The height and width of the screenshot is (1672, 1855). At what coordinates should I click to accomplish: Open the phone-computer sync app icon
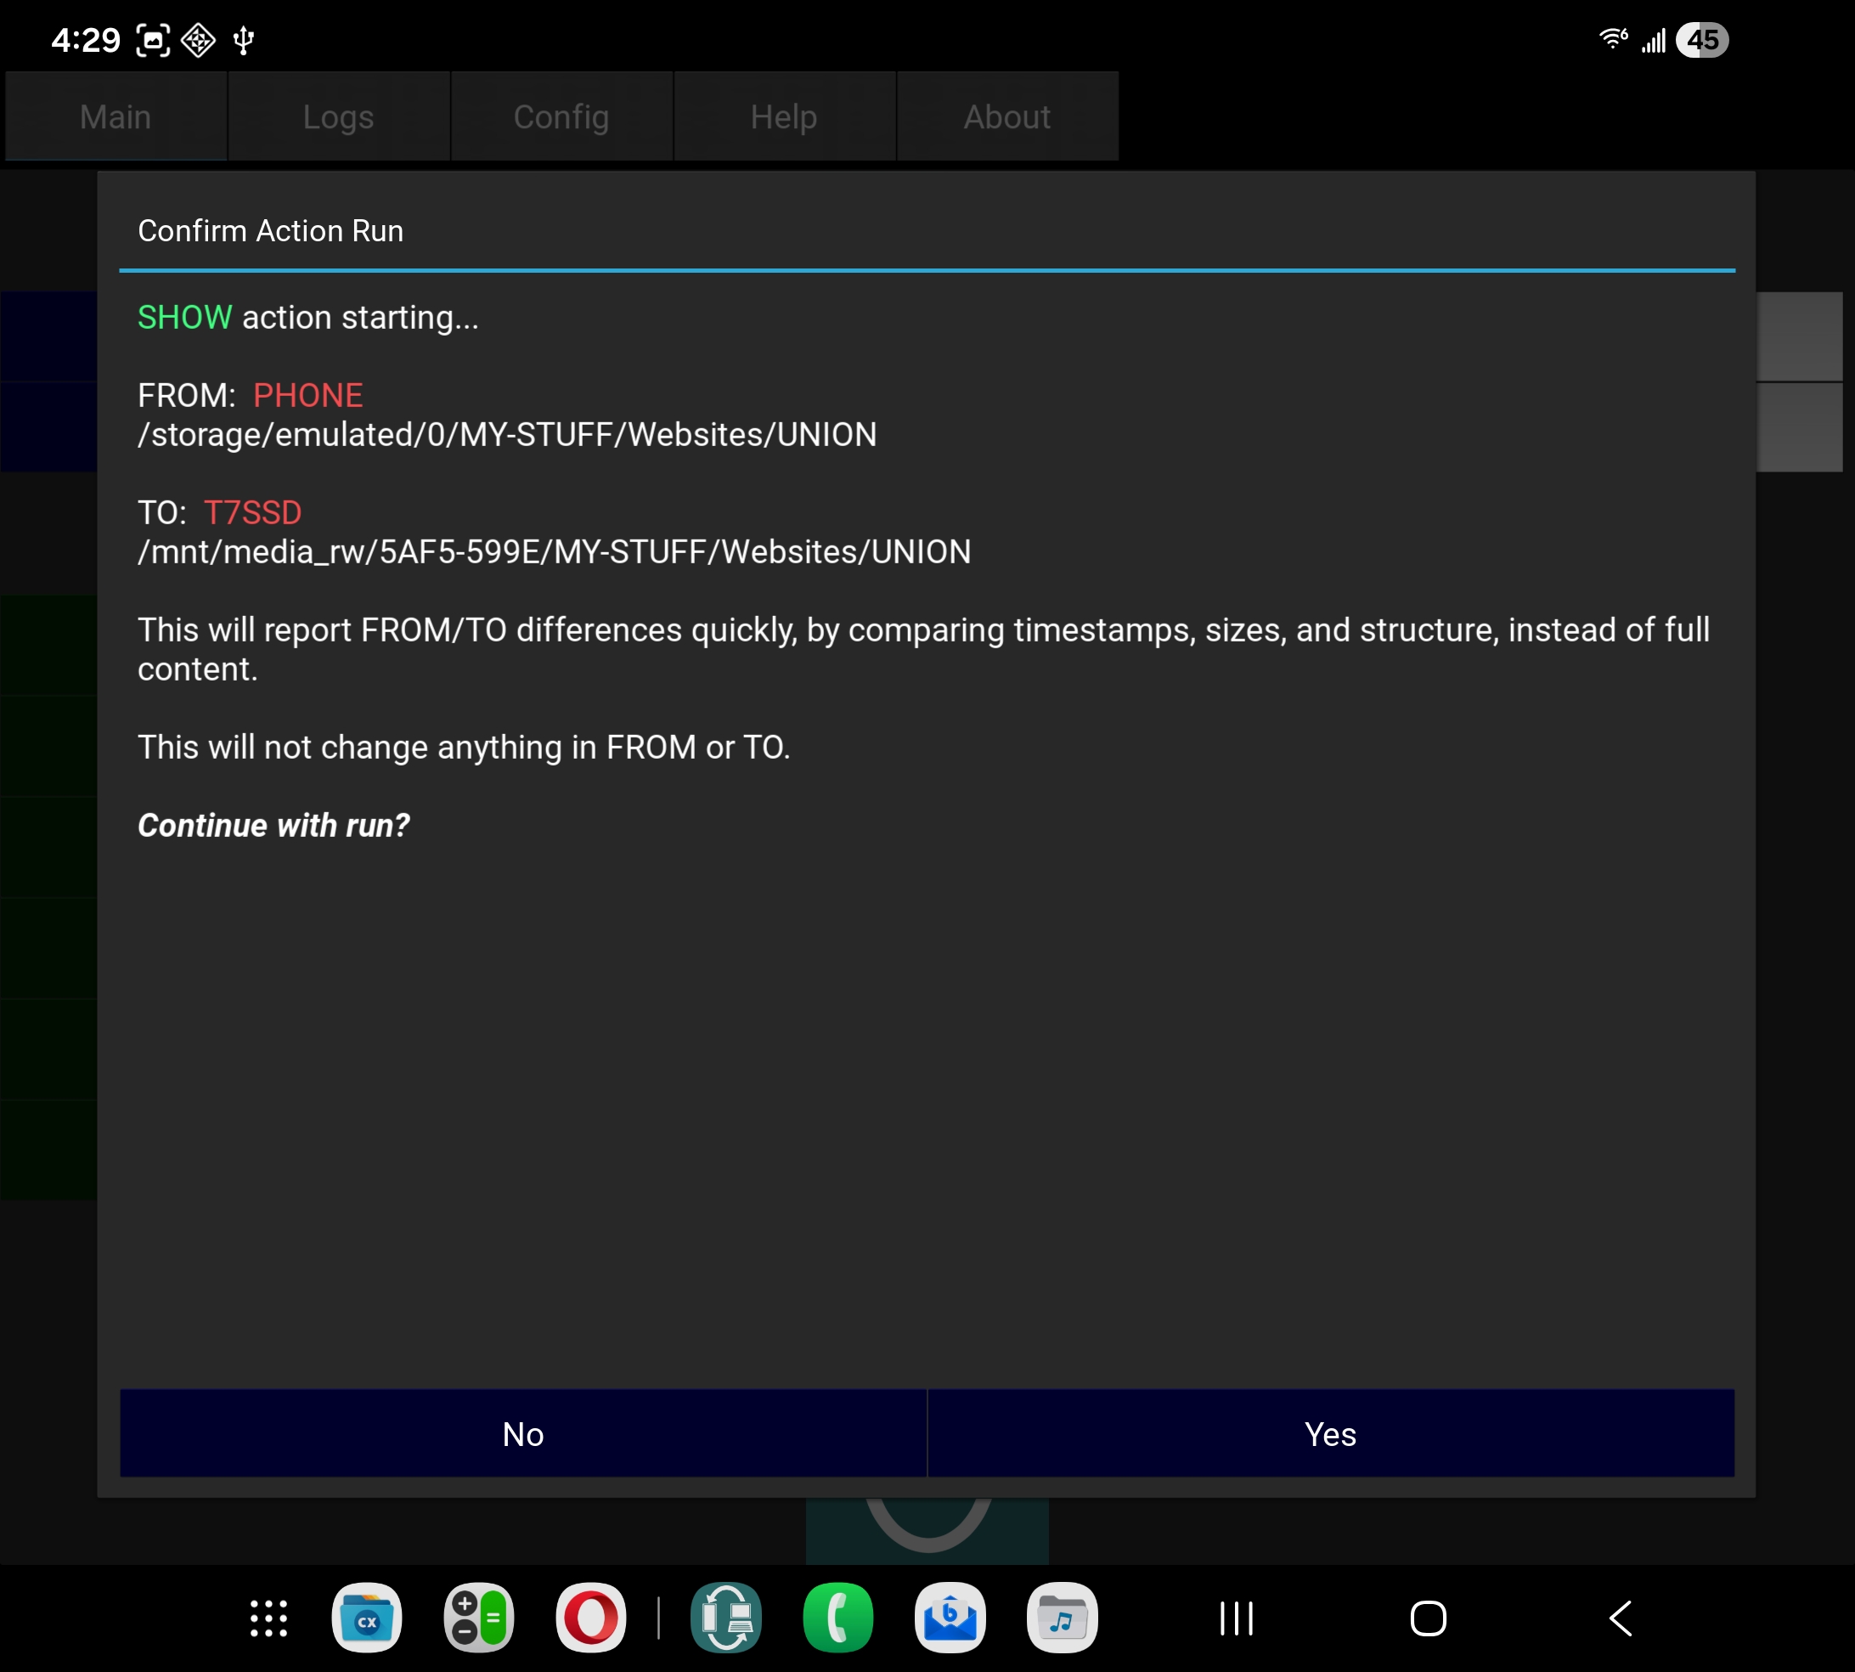click(725, 1618)
